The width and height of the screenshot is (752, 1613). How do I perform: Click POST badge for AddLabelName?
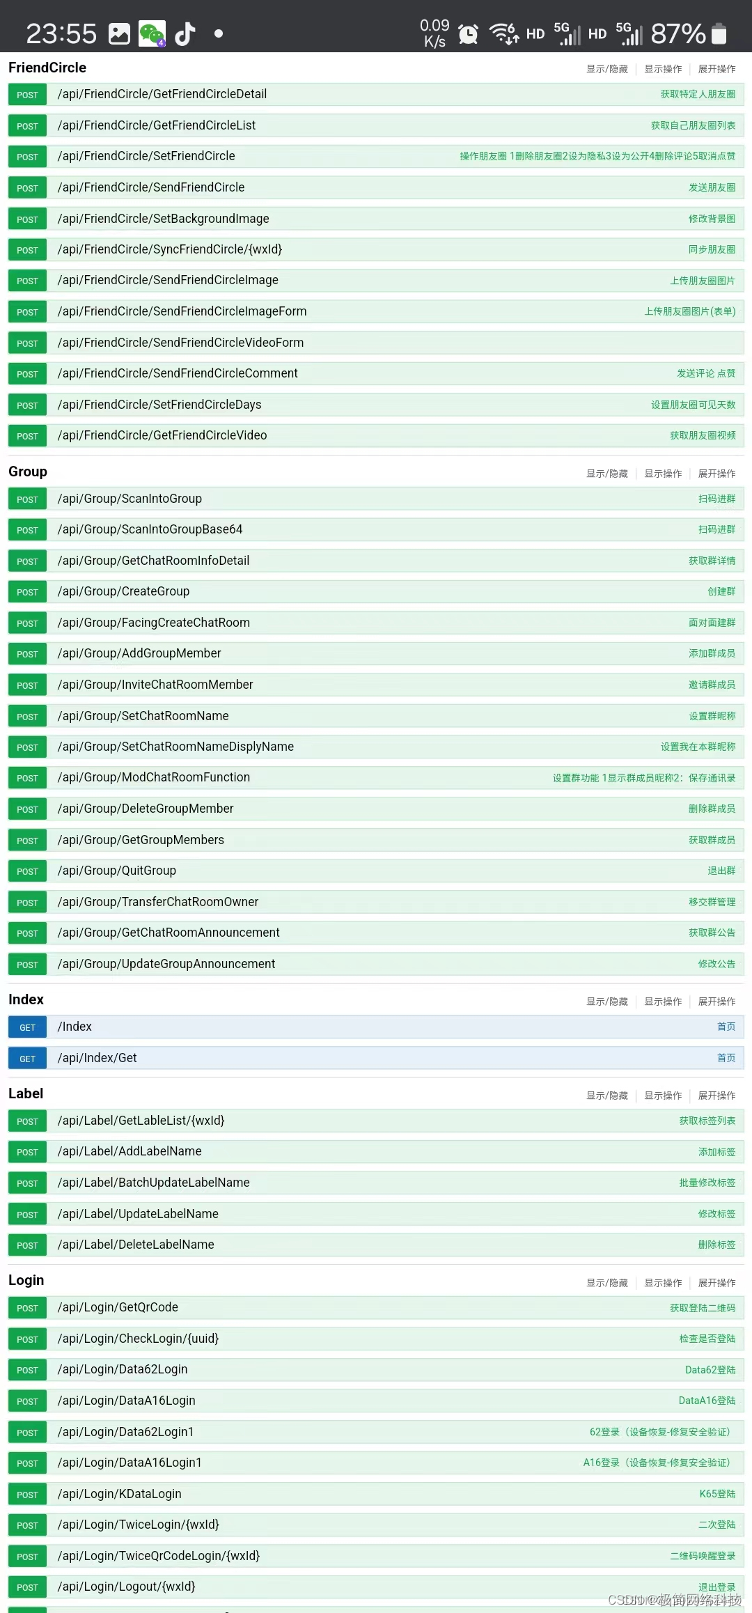[x=27, y=1152]
